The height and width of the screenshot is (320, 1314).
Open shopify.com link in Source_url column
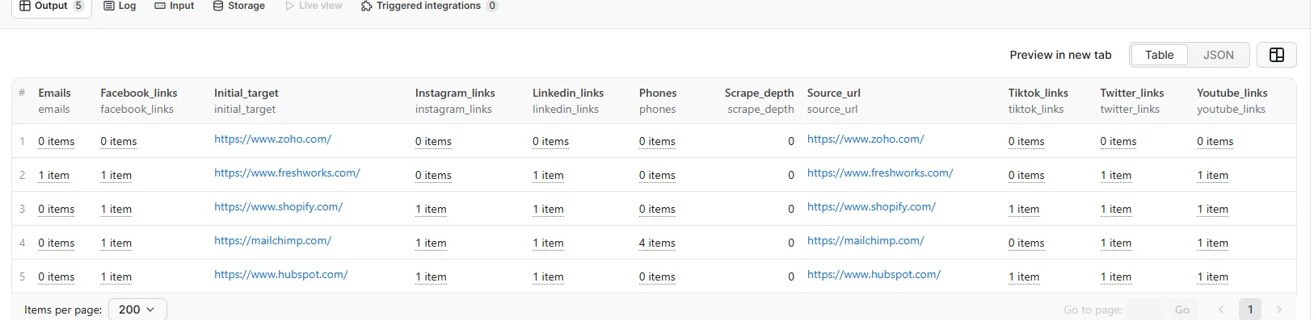[x=871, y=207]
